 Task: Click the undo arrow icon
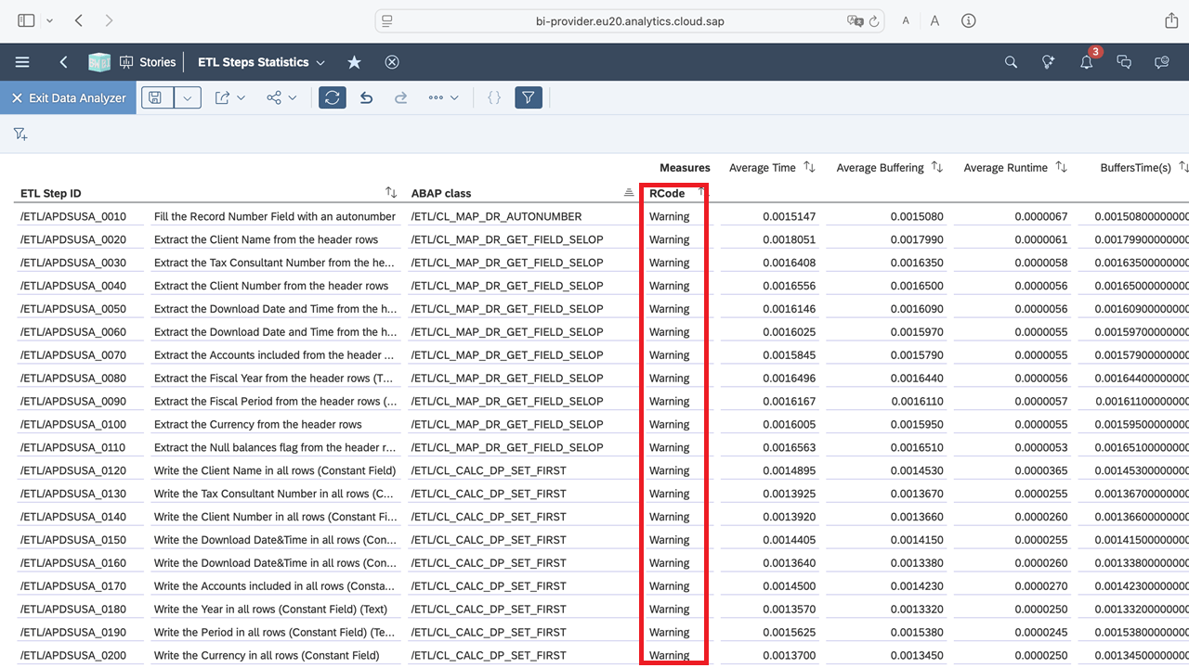pos(366,97)
